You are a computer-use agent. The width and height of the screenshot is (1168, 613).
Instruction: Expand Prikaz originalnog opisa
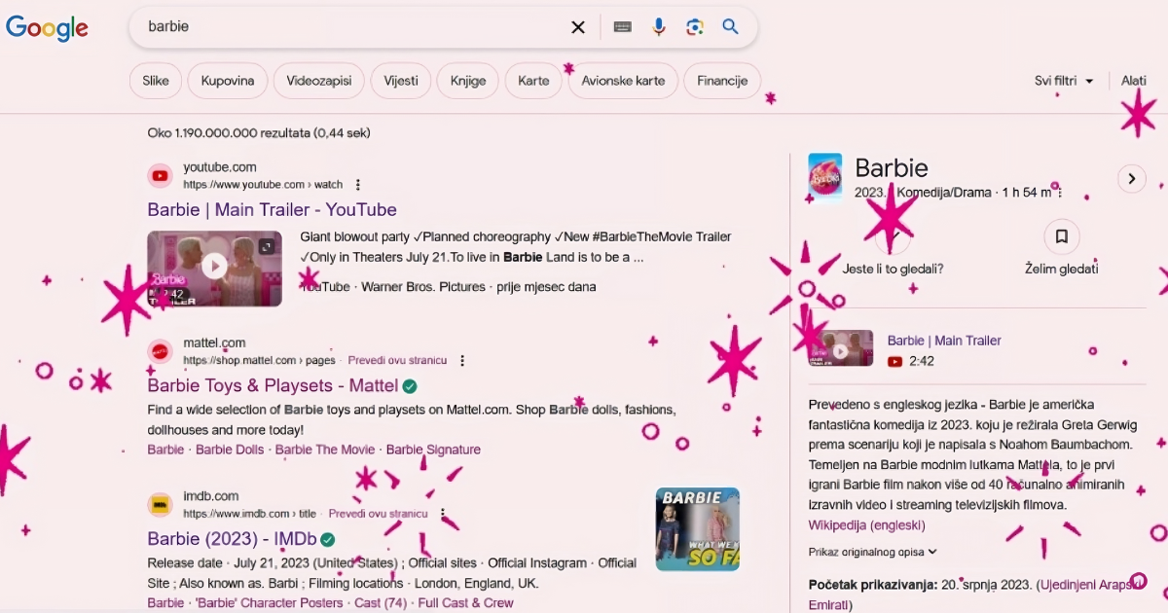tap(873, 552)
